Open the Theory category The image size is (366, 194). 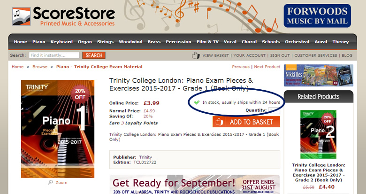[x=341, y=42]
